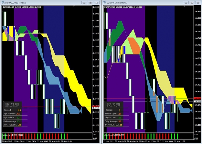Click the 1.29670 price level on EURUSD scale

click(96, 60)
